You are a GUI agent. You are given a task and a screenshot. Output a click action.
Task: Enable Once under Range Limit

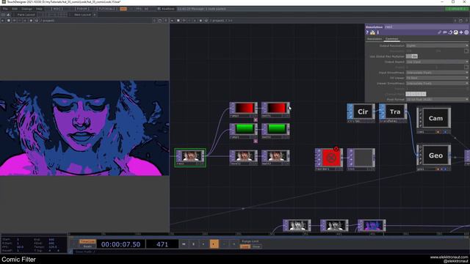(x=256, y=246)
